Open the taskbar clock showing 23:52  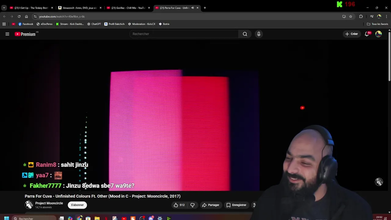click(x=379, y=218)
